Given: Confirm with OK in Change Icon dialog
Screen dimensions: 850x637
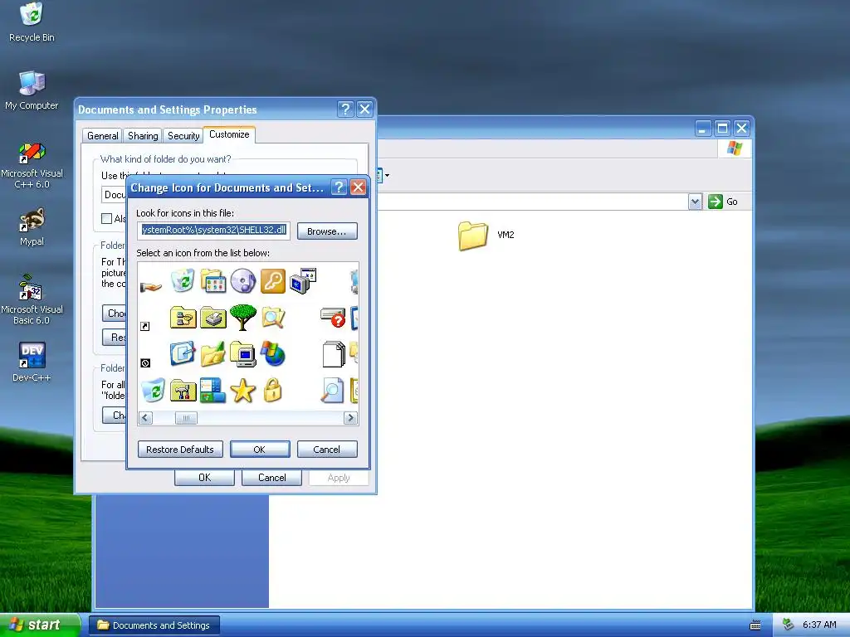Looking at the screenshot, I should pos(260,450).
